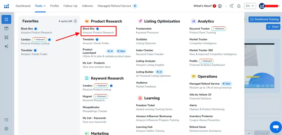Open the Follow-Up menu item
This screenshot has height=135, width=282.
70,6
